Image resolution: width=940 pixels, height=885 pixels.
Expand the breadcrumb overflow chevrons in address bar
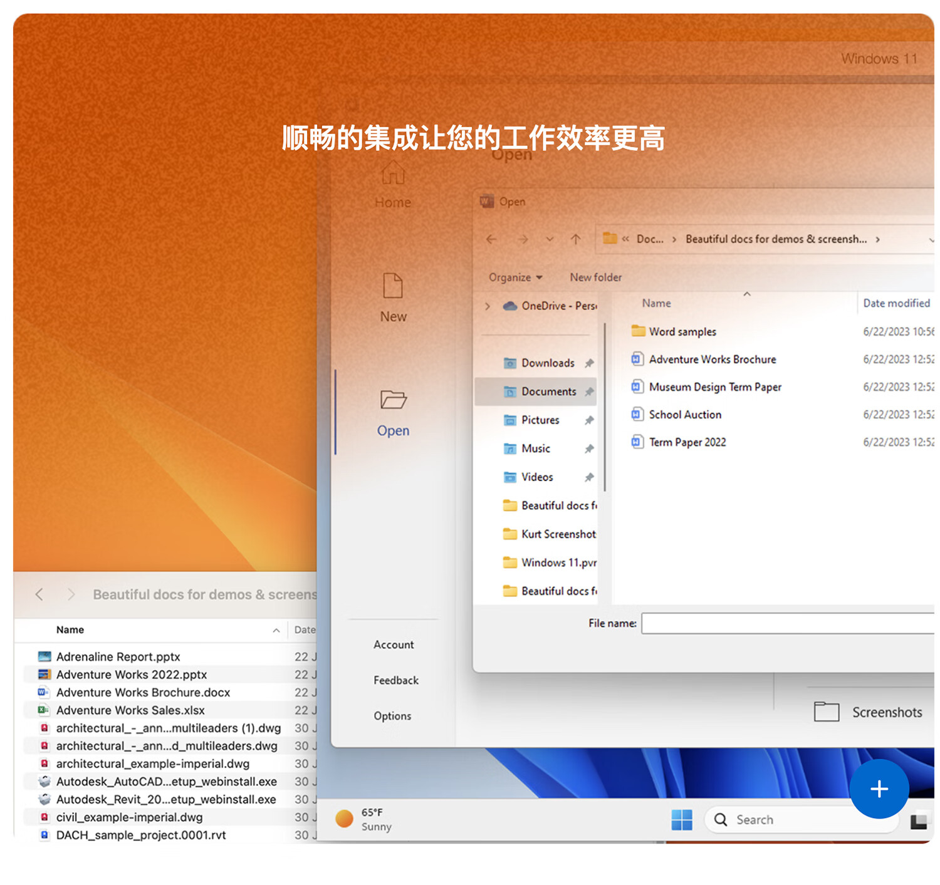(x=625, y=239)
